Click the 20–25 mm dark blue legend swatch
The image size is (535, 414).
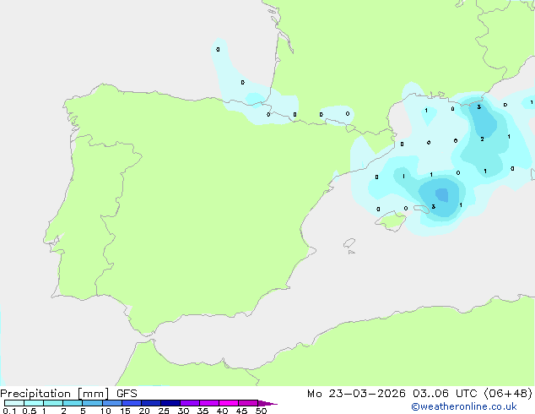pyautogui.click(x=151, y=403)
